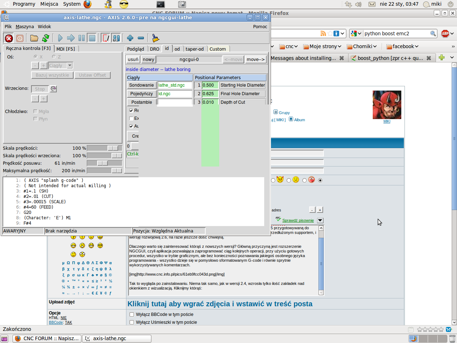Click nowy button in ngcgui
This screenshot has width=457, height=343.
pos(149,60)
